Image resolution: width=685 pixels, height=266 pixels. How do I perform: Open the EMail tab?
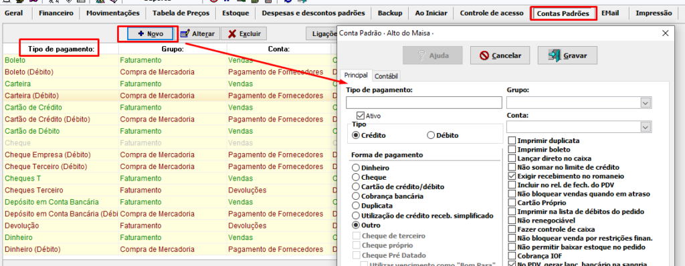610,13
